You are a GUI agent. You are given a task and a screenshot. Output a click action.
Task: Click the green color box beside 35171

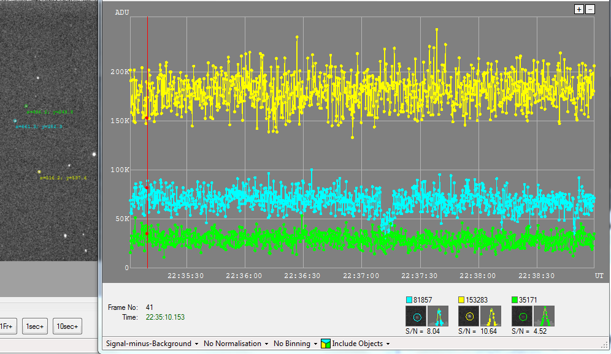(515, 299)
